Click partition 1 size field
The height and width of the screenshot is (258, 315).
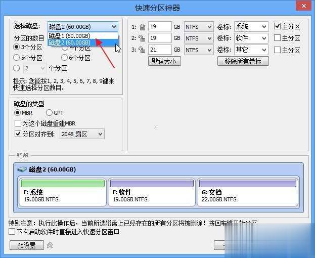tap(160, 26)
